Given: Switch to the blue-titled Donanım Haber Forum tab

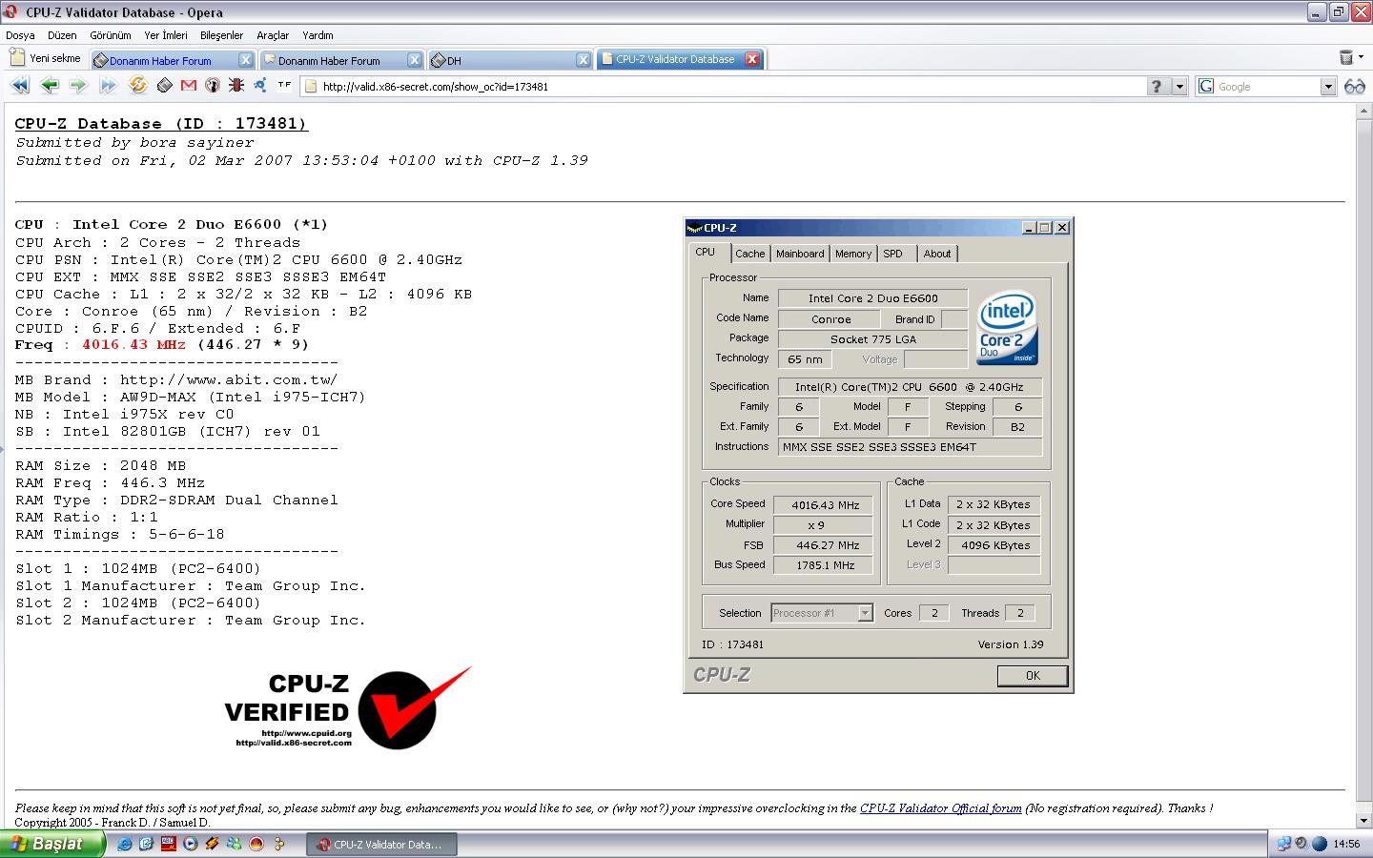Looking at the screenshot, I should [x=173, y=59].
